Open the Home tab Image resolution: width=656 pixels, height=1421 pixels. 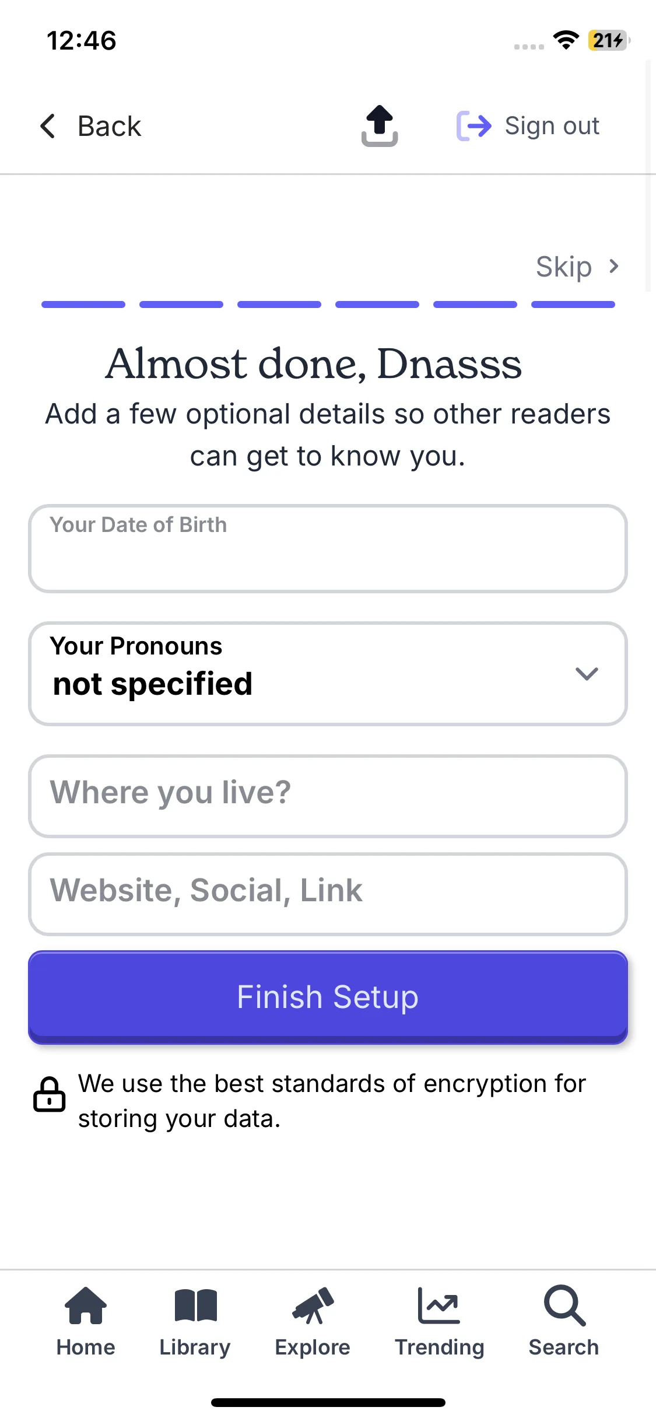[86, 1322]
